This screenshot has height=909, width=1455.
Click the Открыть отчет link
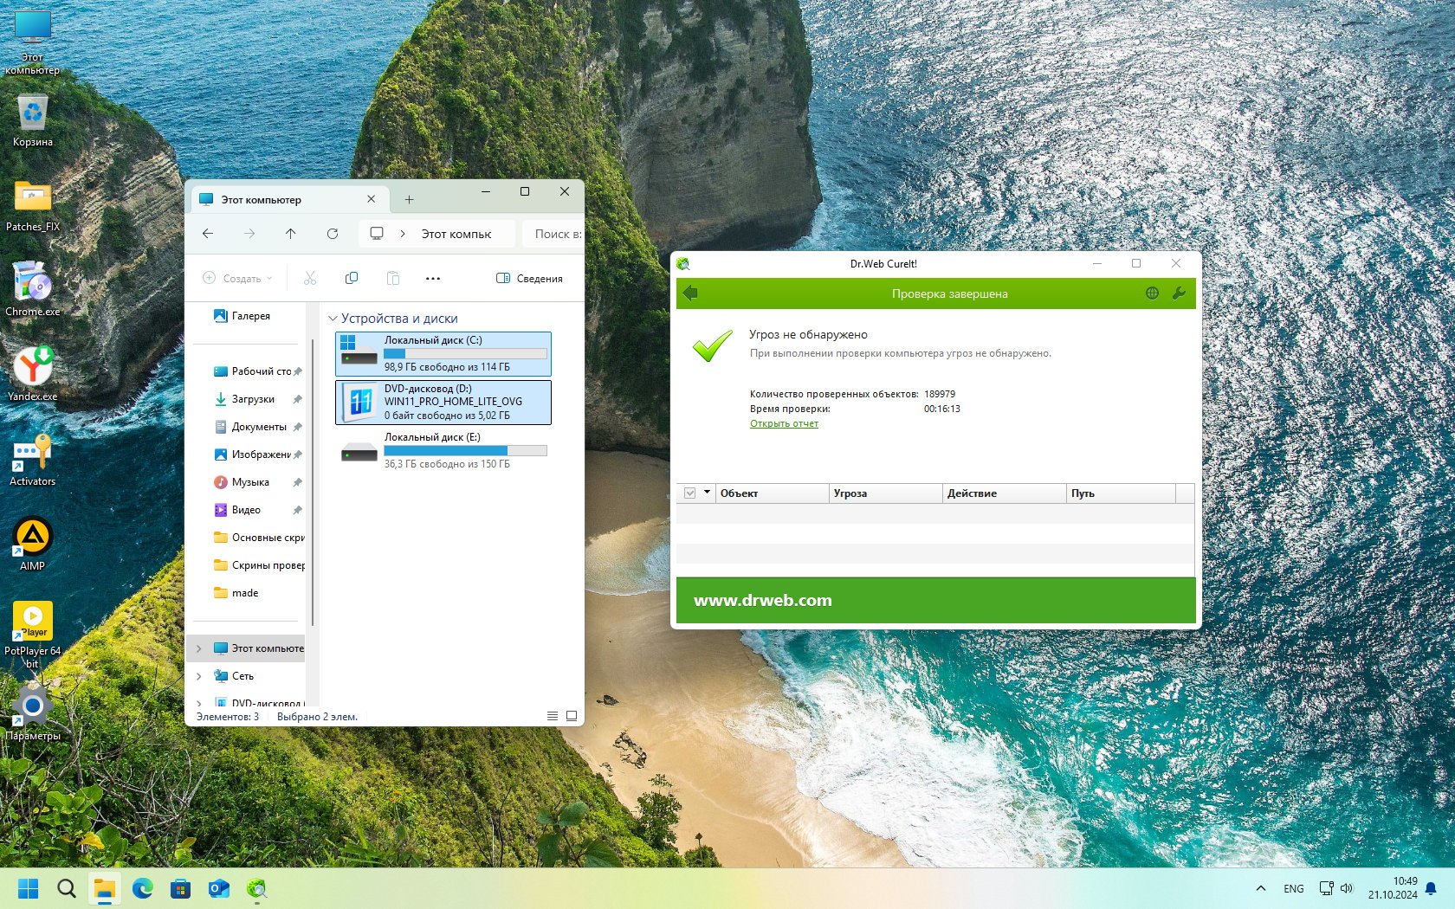tap(784, 424)
